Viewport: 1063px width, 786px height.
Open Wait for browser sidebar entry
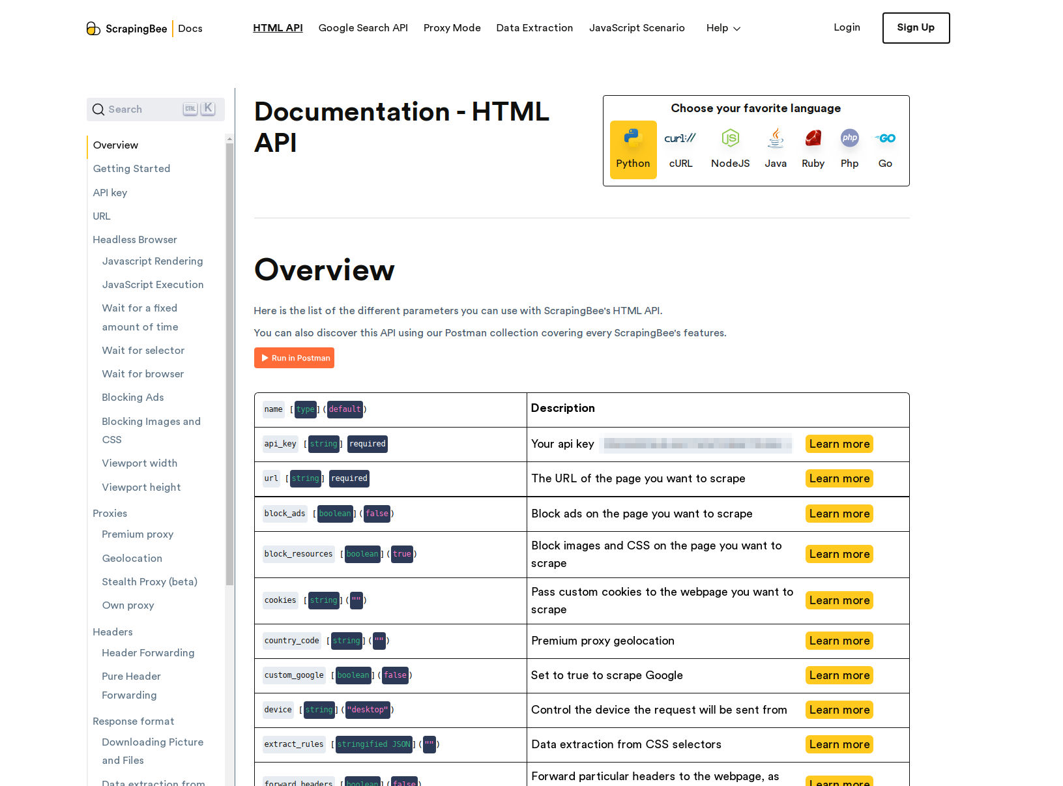(143, 374)
